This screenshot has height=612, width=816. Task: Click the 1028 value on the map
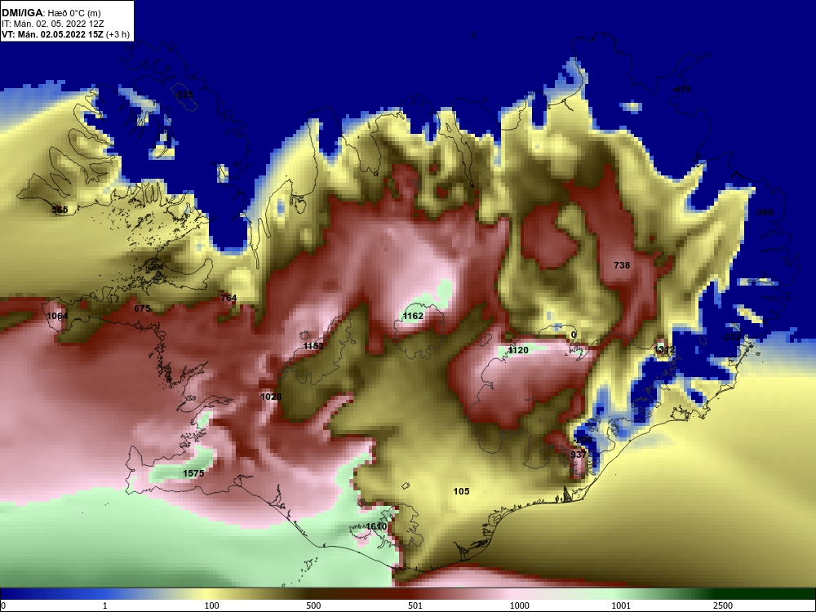tap(271, 397)
